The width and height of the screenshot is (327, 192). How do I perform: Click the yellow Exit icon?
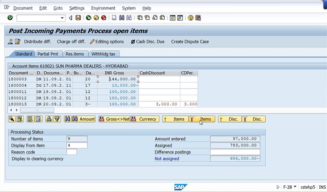tap(96, 18)
